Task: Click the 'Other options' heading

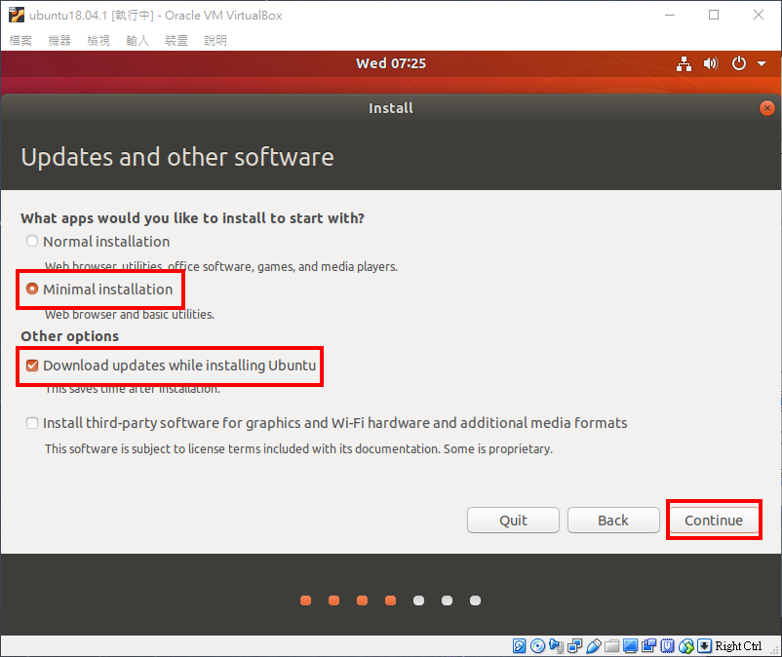Action: pyautogui.click(x=70, y=336)
